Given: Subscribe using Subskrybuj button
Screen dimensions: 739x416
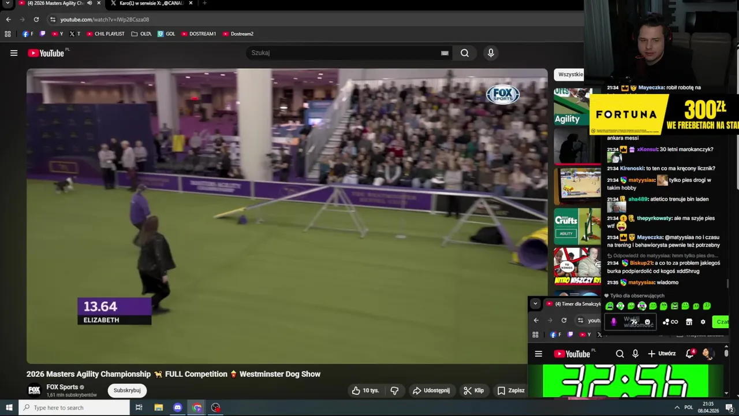Looking at the screenshot, I should 127,391.
